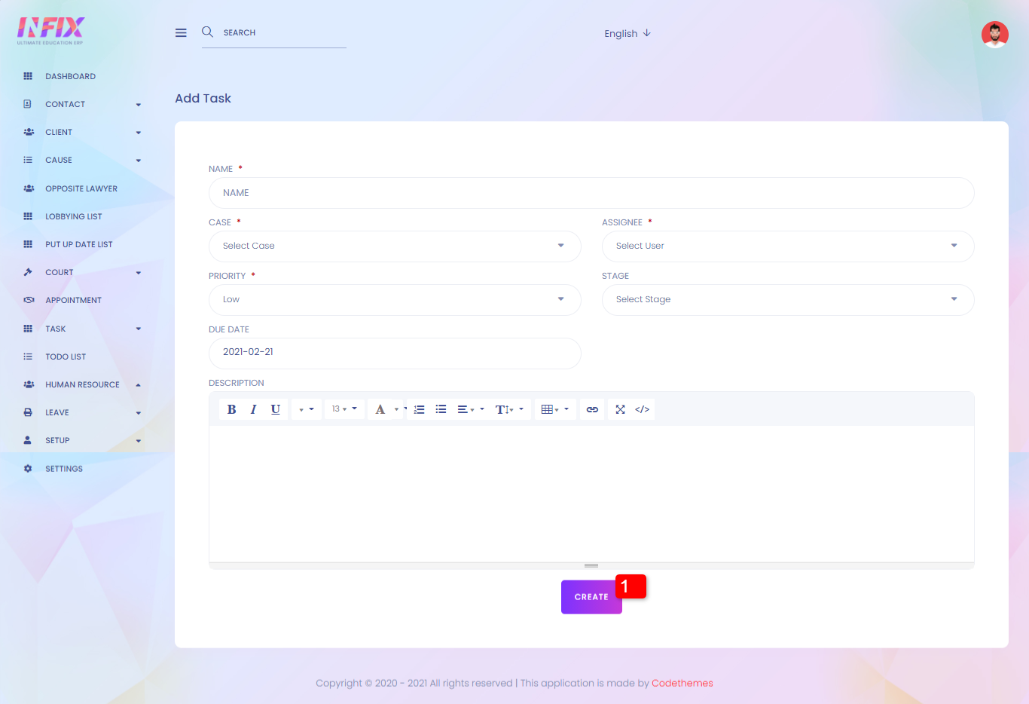1029x704 pixels.
Task: Open the Select User assignee dropdown
Action: (787, 246)
